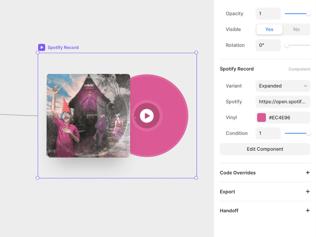Viewport: 316px width, 237px height.
Task: Click the Spotify URL input field
Action: click(283, 102)
